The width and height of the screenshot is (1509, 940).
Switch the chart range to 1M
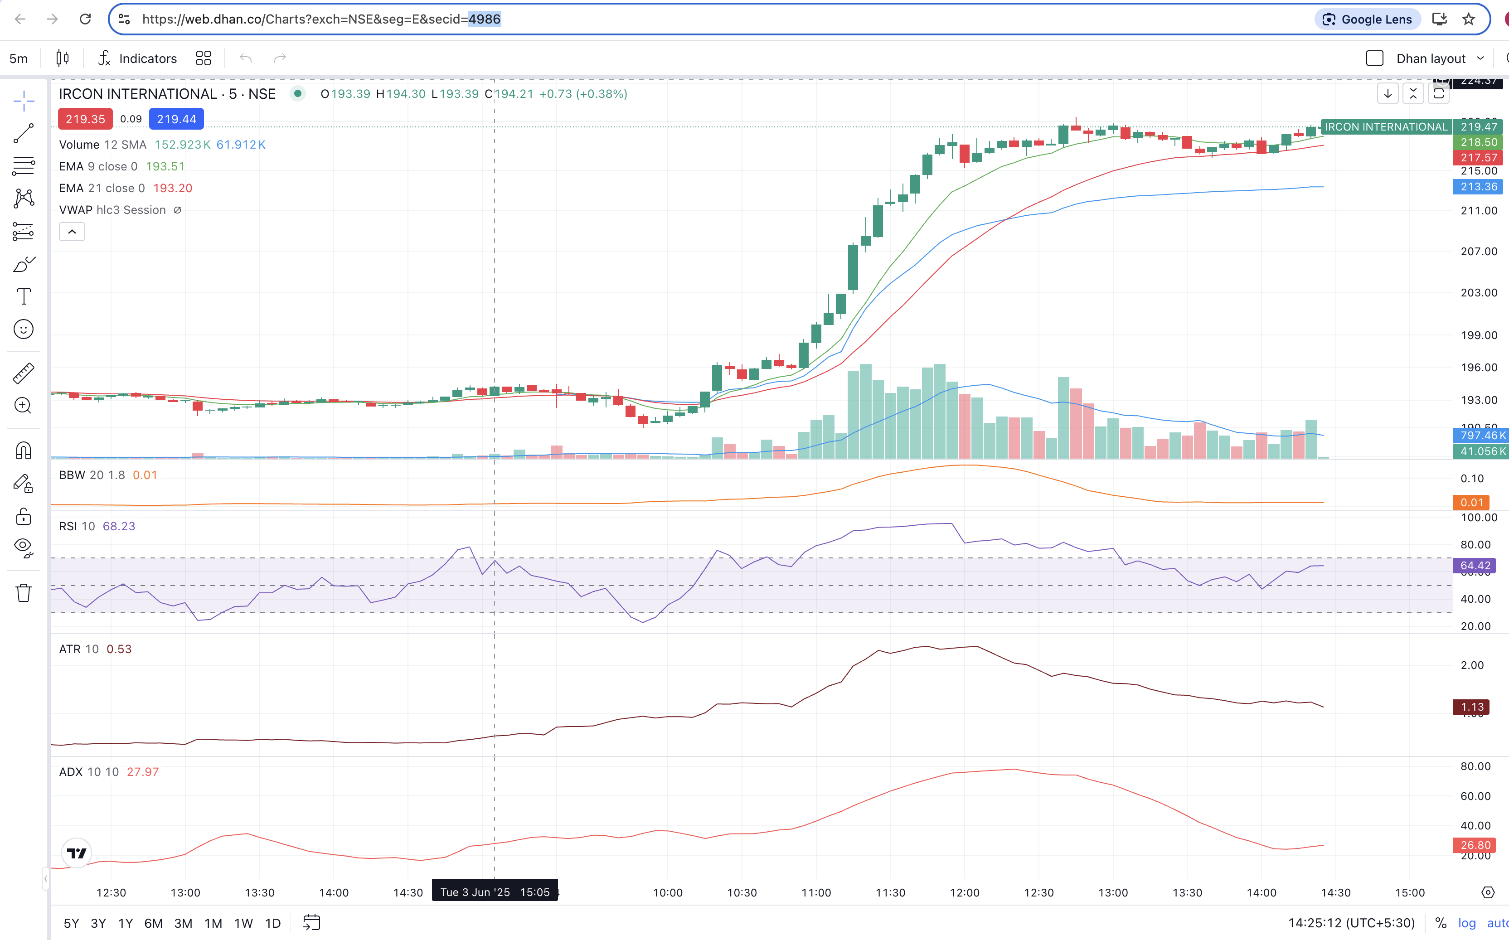point(213,923)
